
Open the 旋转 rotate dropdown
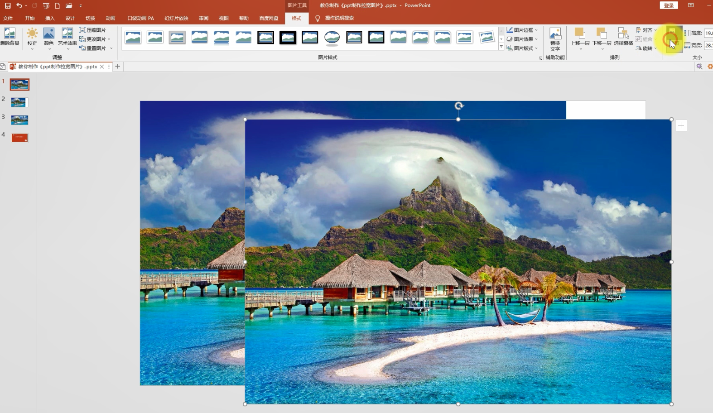[646, 48]
